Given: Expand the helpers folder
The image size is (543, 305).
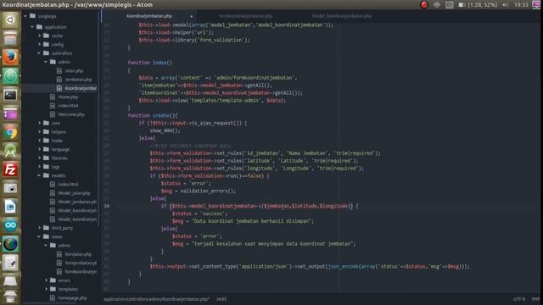Looking at the screenshot, I should 39,132.
